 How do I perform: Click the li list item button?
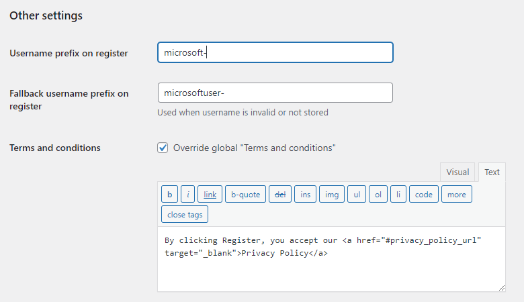pos(398,195)
